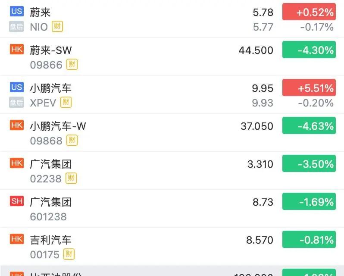Tap the SH badge beside 广汽集团 601238

coord(17,201)
